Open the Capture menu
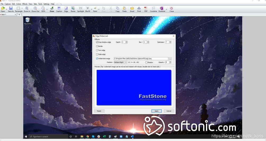Image resolution: width=266 pixels, height=141 pixels. pos(8,4)
